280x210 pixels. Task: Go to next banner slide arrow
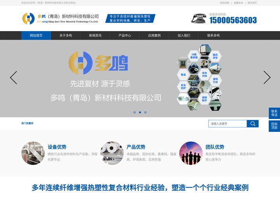(x=267, y=77)
